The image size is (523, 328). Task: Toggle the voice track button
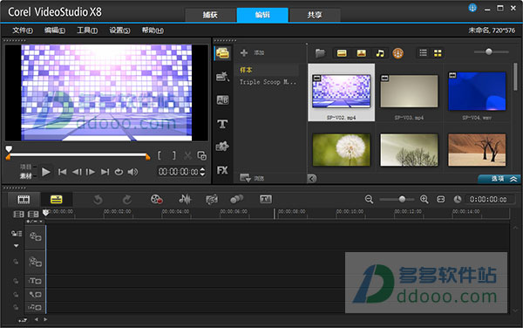(36, 294)
